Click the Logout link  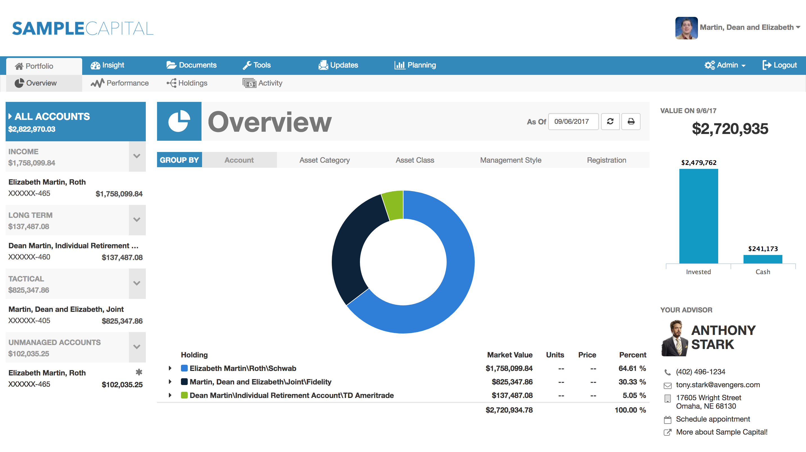coord(779,65)
